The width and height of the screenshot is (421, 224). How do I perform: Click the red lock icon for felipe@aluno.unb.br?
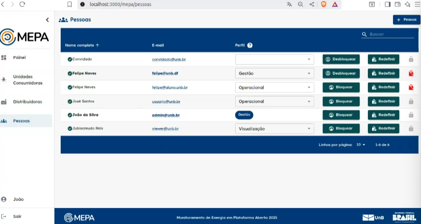[411, 87]
